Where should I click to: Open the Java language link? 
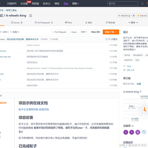click(x=129, y=66)
